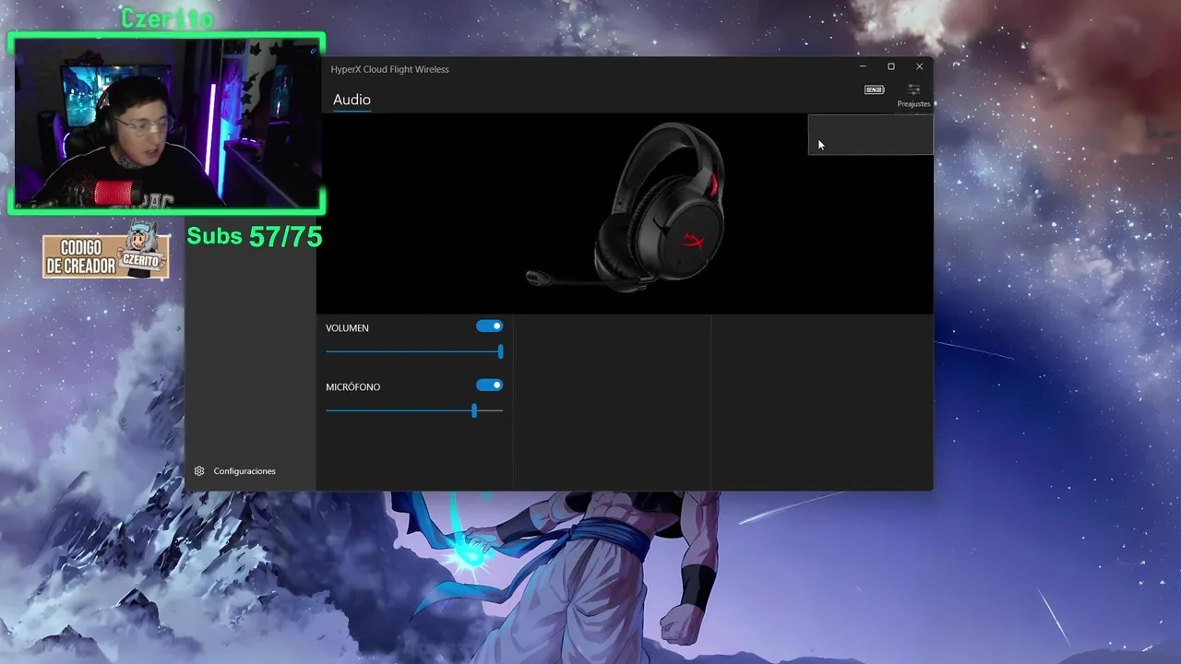Click the Codigo de Creador badge

(106, 251)
